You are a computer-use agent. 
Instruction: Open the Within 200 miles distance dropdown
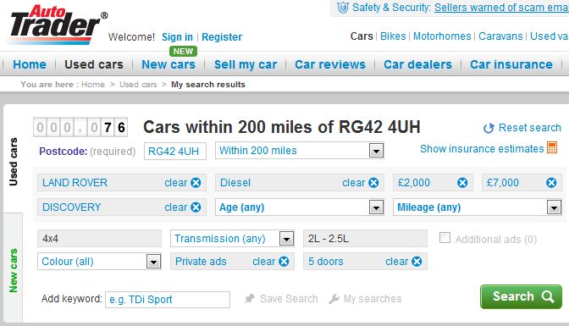coord(300,150)
